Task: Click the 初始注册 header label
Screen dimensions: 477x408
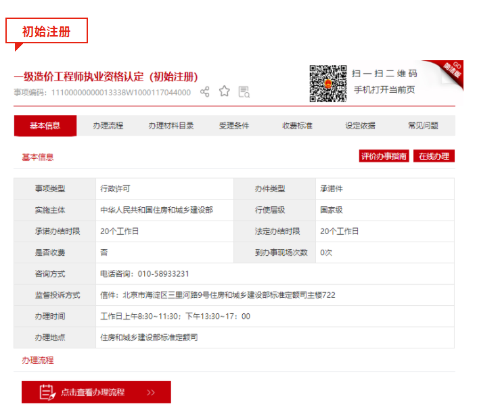Action: [46, 31]
